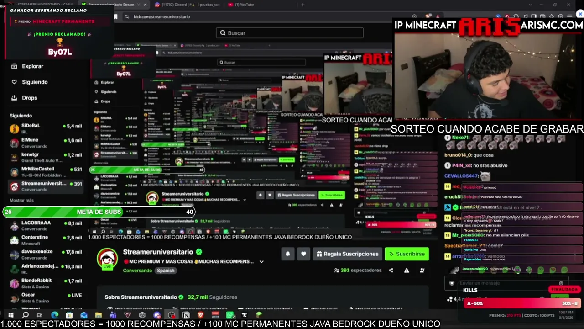
Task: Click the Spanish language tag
Action: (x=166, y=271)
